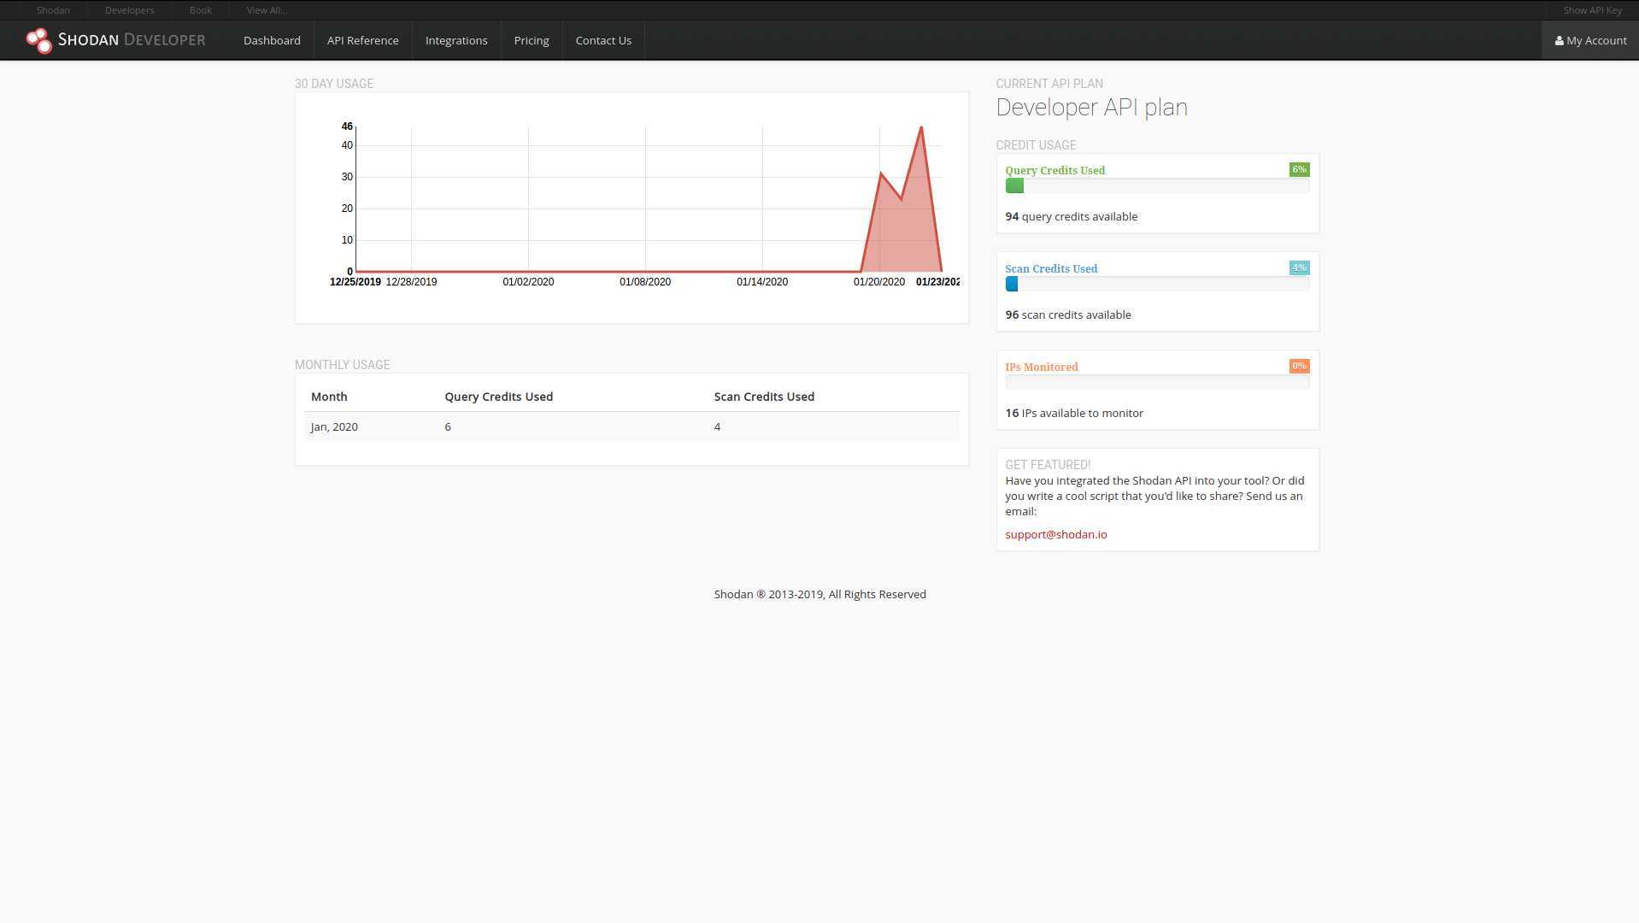Open the My Account menu

(x=1589, y=40)
